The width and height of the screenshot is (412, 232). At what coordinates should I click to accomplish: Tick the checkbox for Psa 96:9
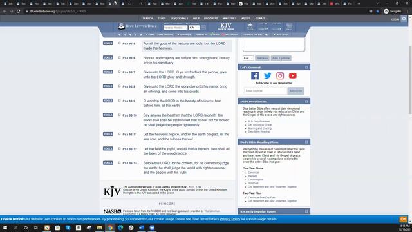click(x=120, y=101)
